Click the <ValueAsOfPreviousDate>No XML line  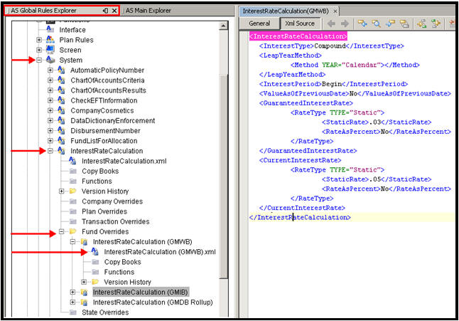click(355, 93)
